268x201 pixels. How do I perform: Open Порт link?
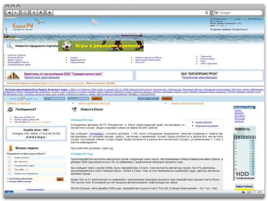click(x=203, y=61)
